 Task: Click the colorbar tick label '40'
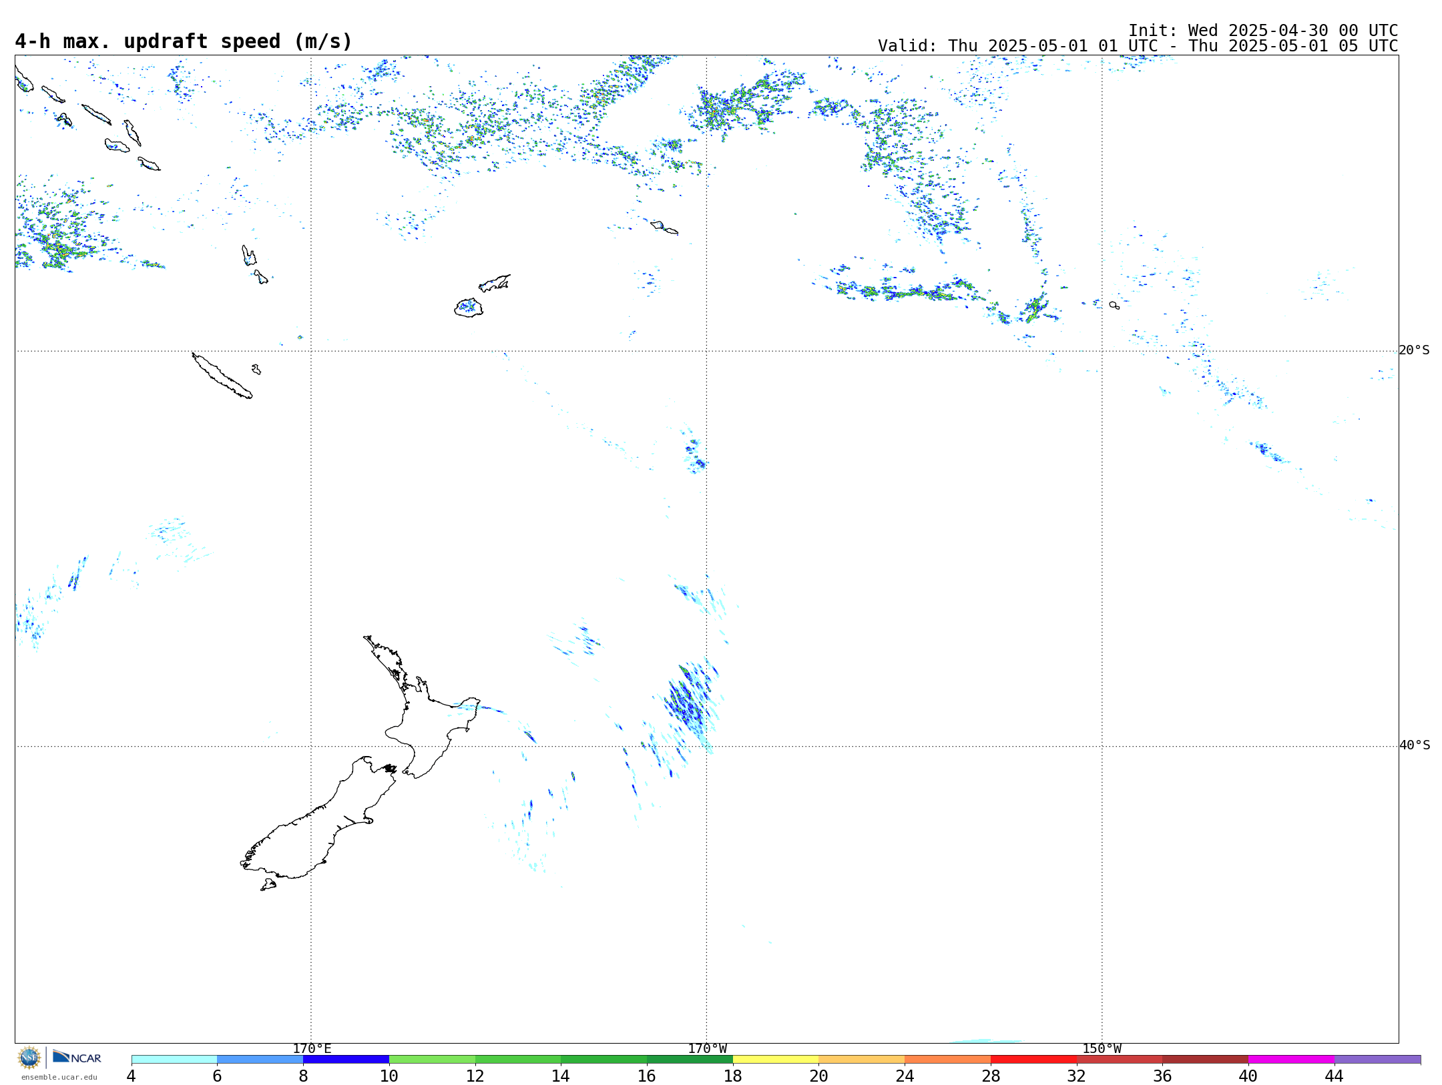click(x=1248, y=1076)
